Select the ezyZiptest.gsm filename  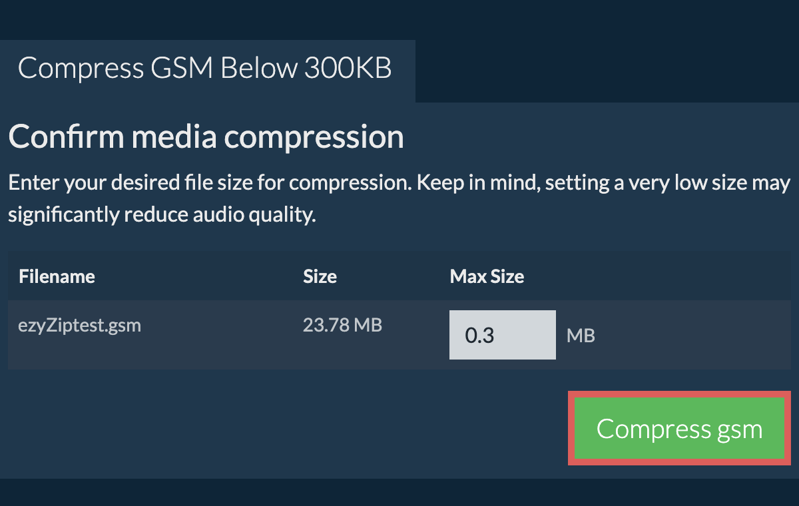[x=80, y=325]
